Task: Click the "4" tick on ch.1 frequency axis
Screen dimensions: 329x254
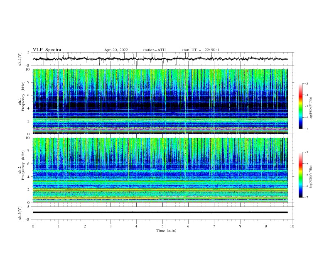Action: [x=29, y=108]
